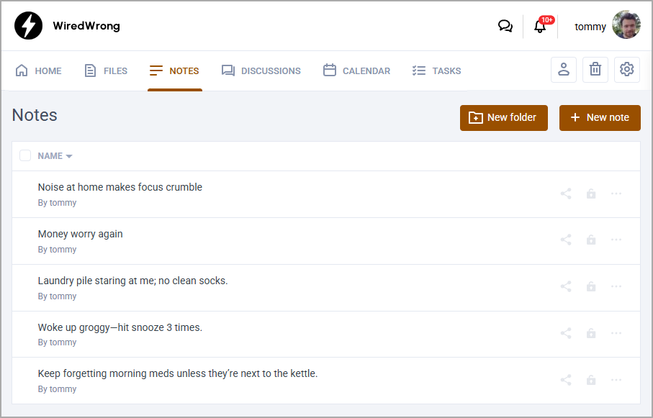Go to the Calendar tab

357,71
